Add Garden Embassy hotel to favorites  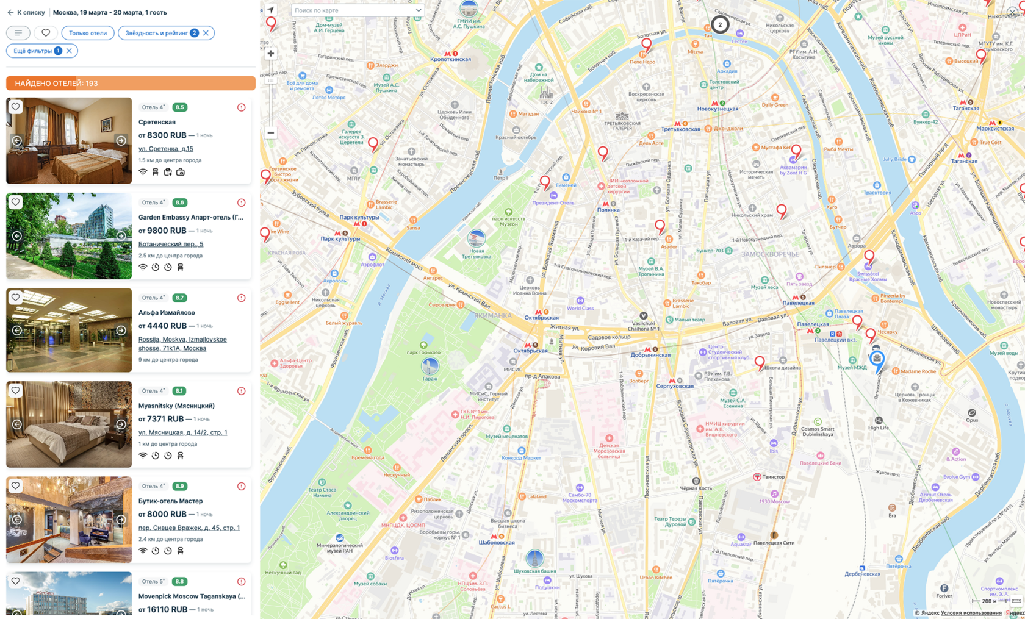tap(16, 202)
